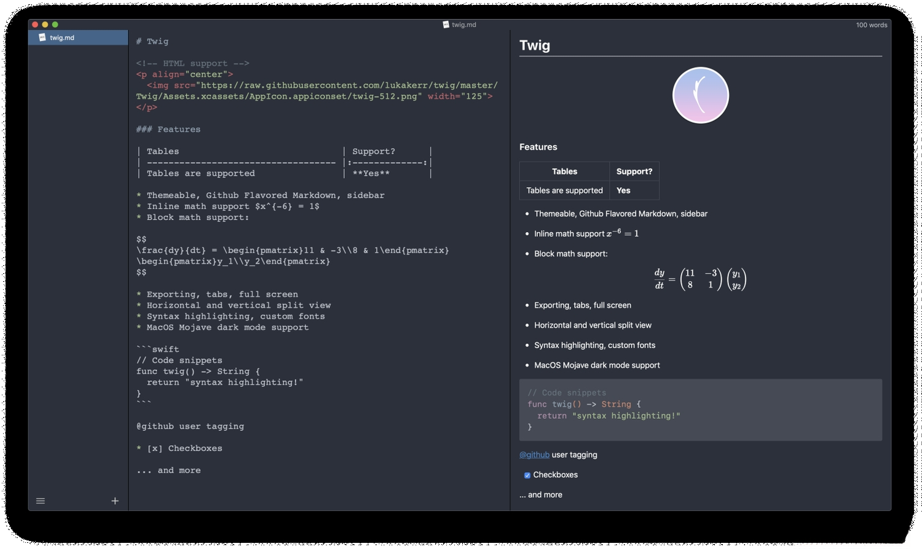The image size is (922, 549).
Task: Close the Twig window with the red button
Action: tap(35, 25)
